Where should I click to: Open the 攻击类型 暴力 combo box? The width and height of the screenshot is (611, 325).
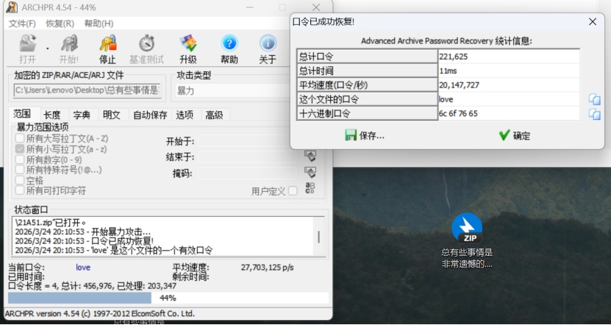(232, 90)
